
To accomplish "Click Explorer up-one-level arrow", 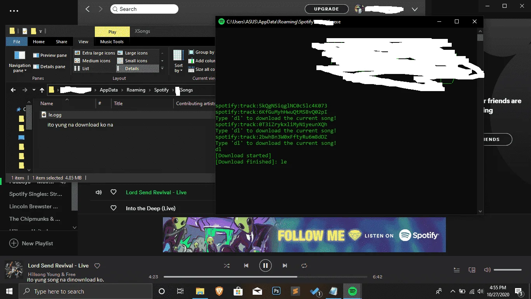I will tap(42, 90).
